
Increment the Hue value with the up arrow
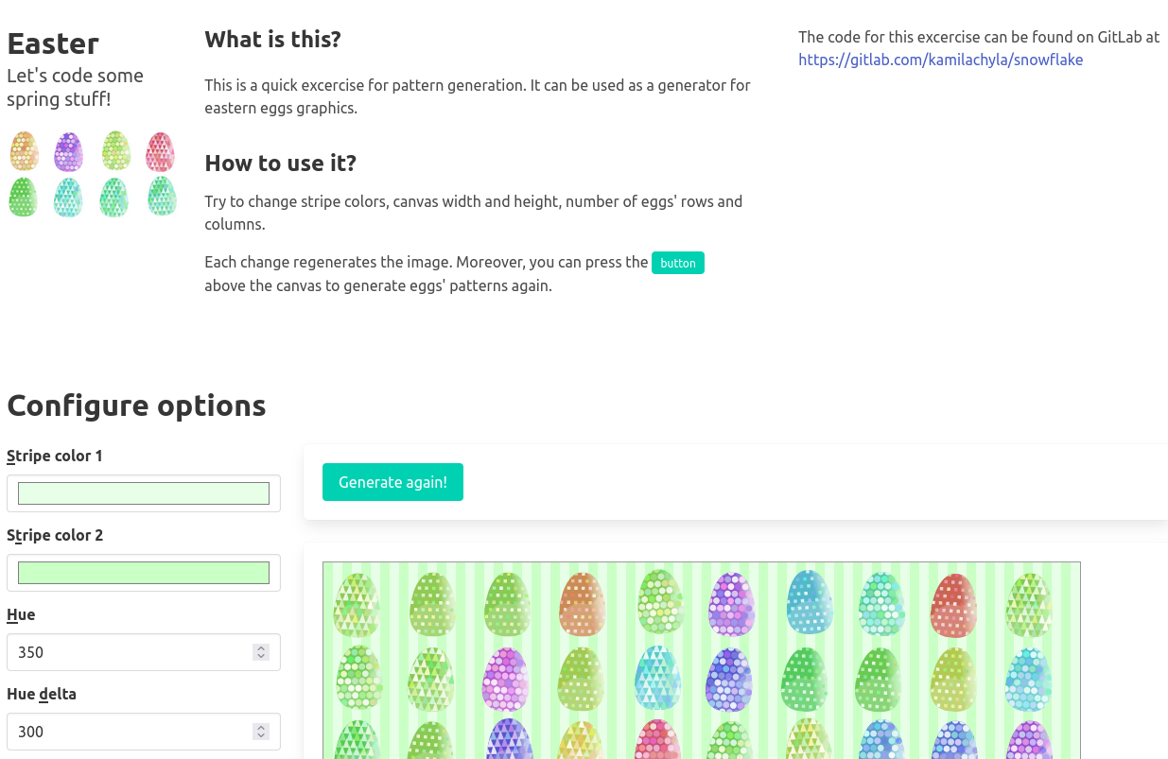click(x=259, y=647)
